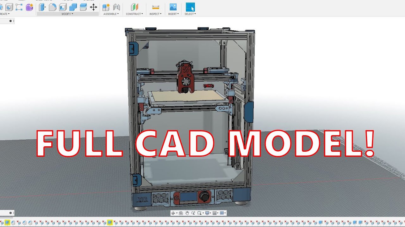Select the Fillet tool

point(53,7)
